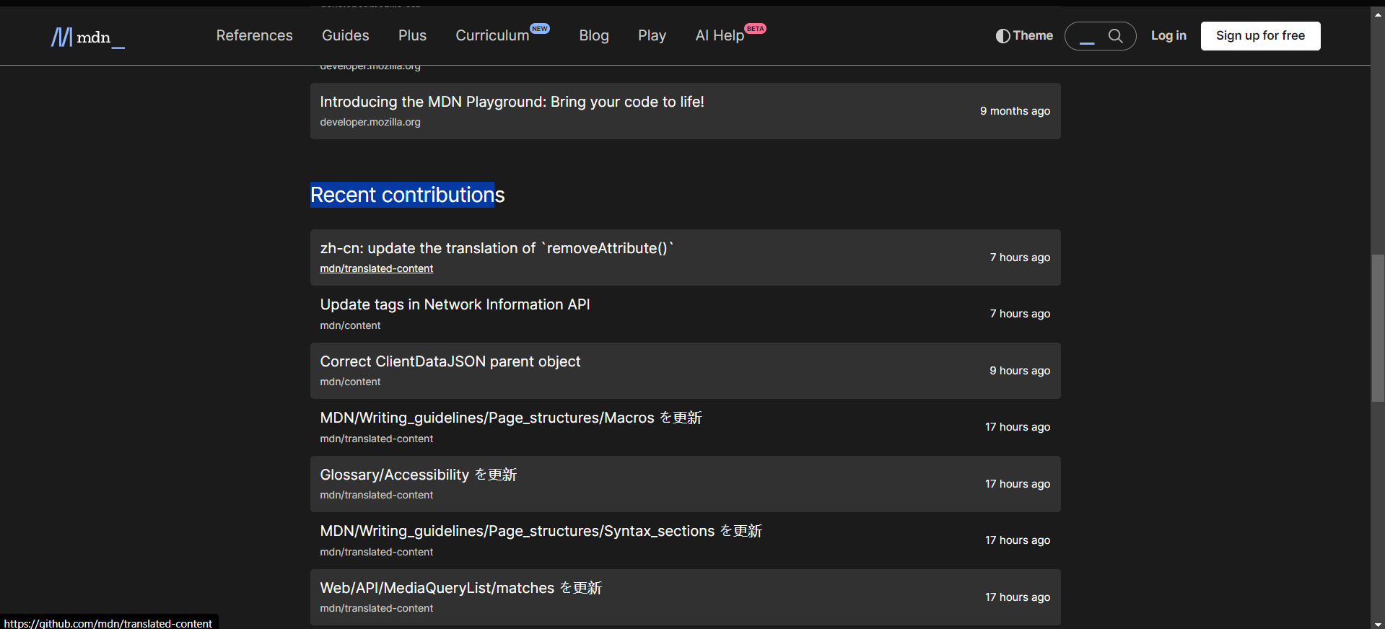Open the Glossary/Accessibility contribution entry

(x=418, y=475)
